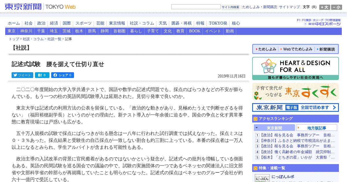Open the 核心 section
This screenshot has height=182, width=347.
pyautogui.click(x=236, y=23)
